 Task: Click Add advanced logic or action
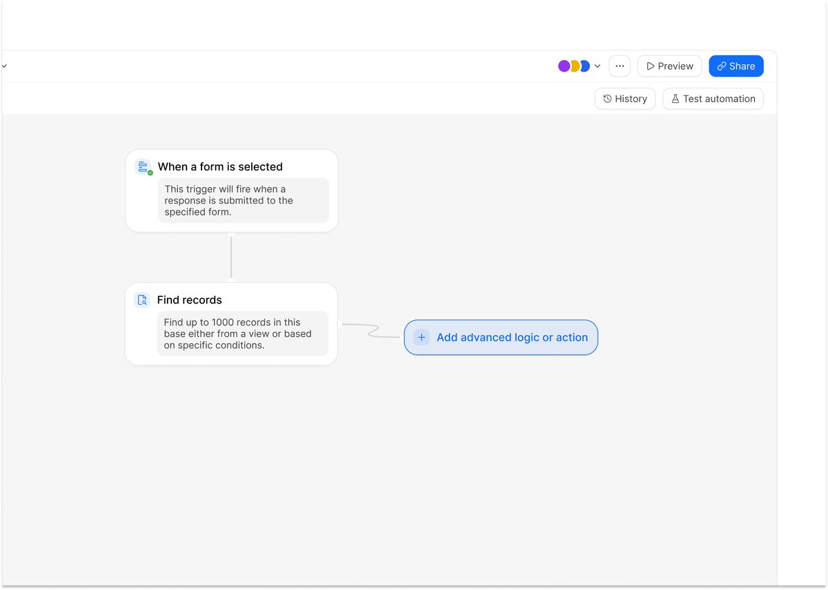[501, 337]
